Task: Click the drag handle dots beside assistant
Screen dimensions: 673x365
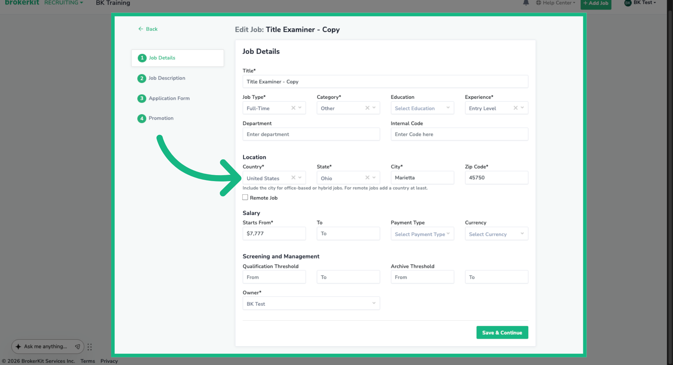Action: 90,347
